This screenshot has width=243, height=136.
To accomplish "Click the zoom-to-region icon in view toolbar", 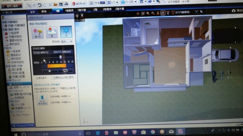I will 143,14.
